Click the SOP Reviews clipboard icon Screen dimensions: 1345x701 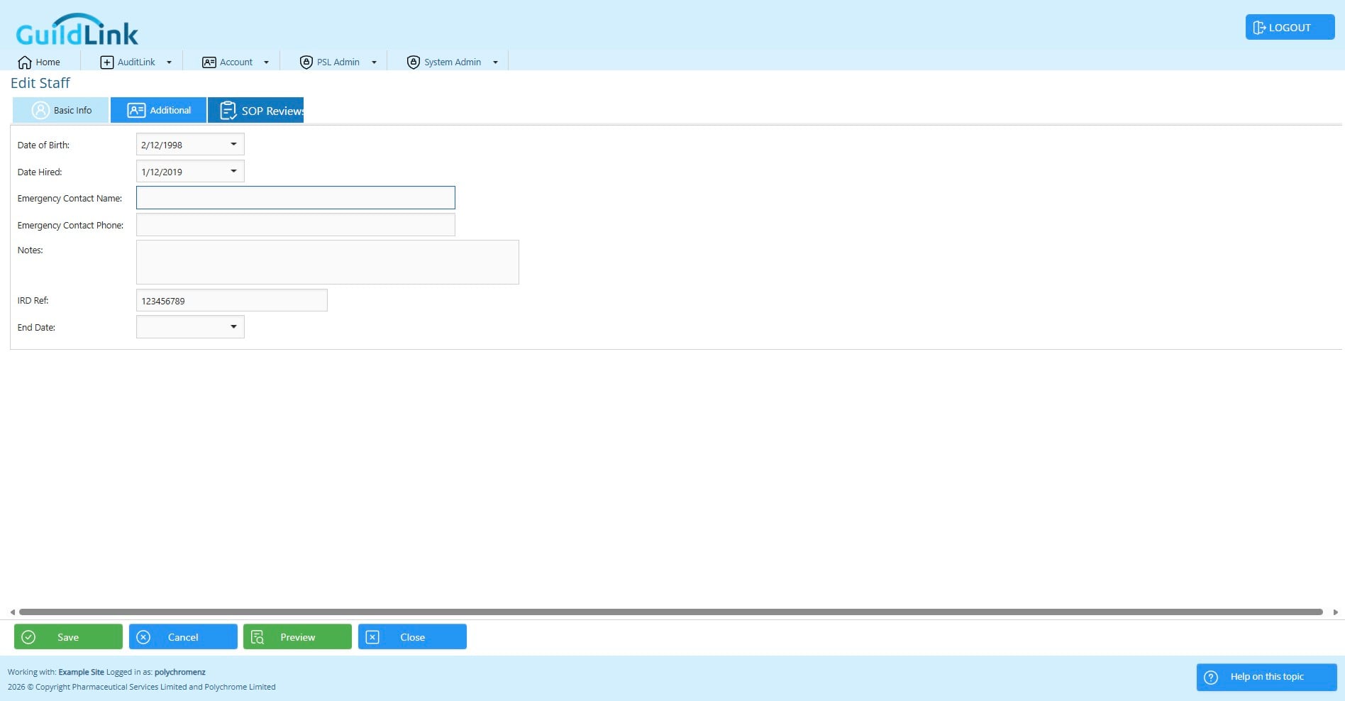pos(228,111)
